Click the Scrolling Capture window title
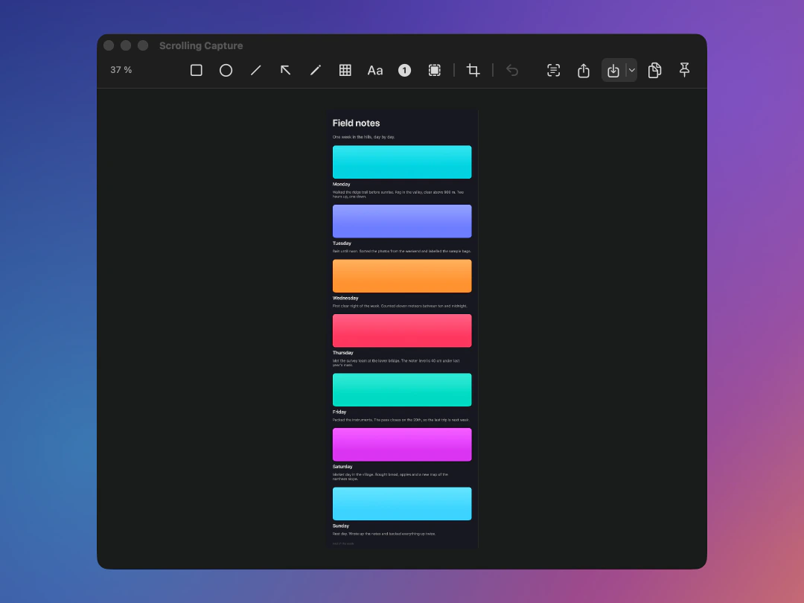Image resolution: width=804 pixels, height=603 pixels. [x=201, y=45]
